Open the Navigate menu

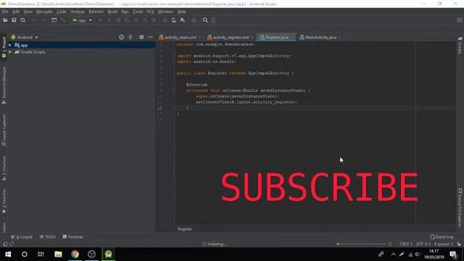(x=44, y=12)
